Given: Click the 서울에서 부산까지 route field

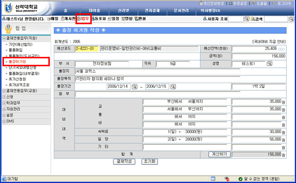Looking at the screenshot, I should click(185, 109).
